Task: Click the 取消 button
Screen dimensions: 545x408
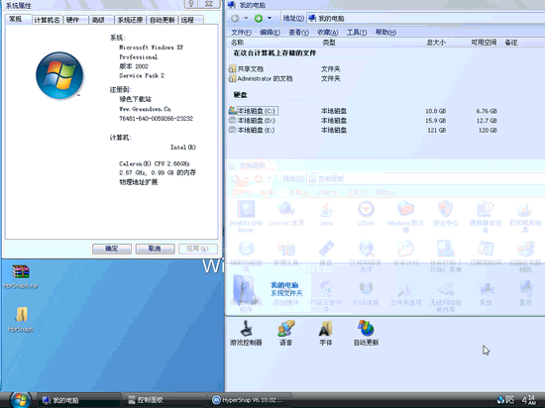Action: tap(155, 249)
